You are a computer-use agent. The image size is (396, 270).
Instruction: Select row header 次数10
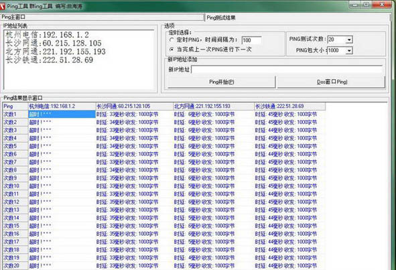pos(15,186)
